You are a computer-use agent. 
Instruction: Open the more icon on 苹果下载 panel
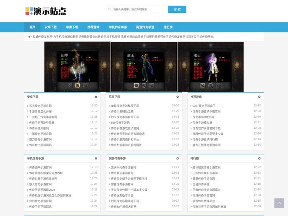pyautogui.click(x=178, y=97)
